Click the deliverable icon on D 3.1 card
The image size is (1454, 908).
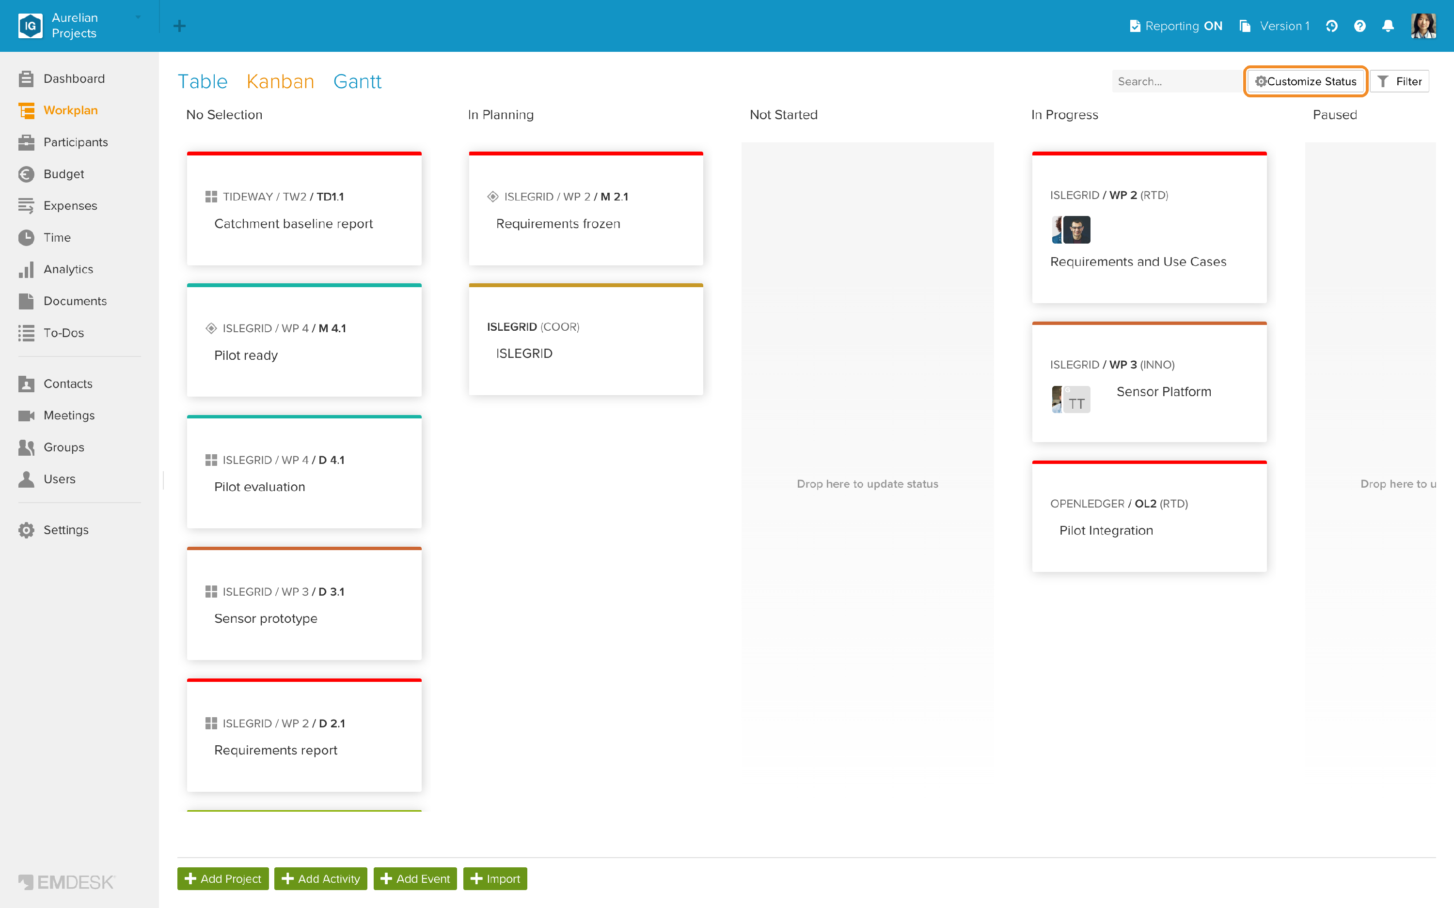pos(211,591)
